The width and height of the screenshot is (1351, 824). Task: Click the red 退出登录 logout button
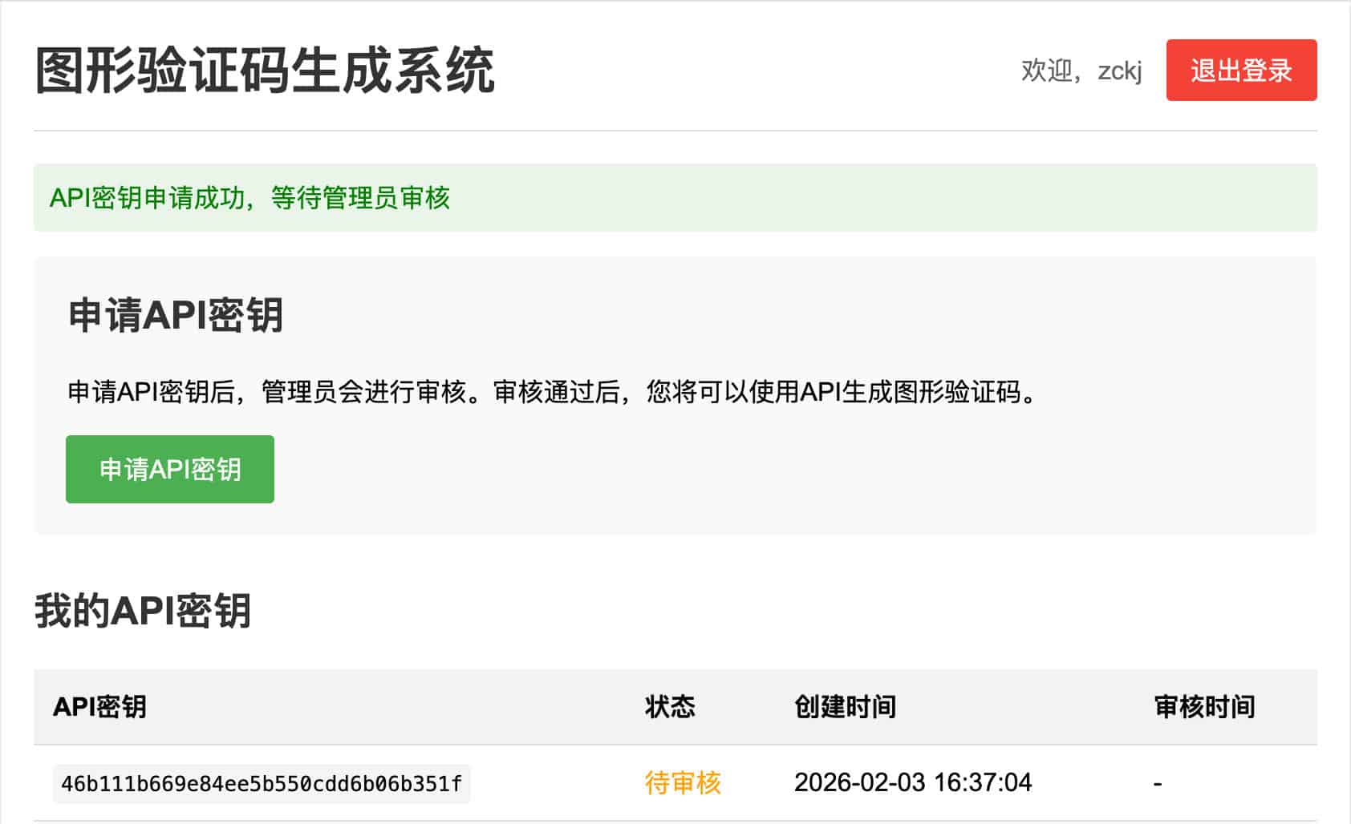click(1241, 70)
